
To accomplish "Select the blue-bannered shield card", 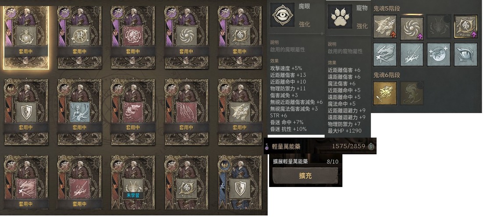I will (240, 182).
